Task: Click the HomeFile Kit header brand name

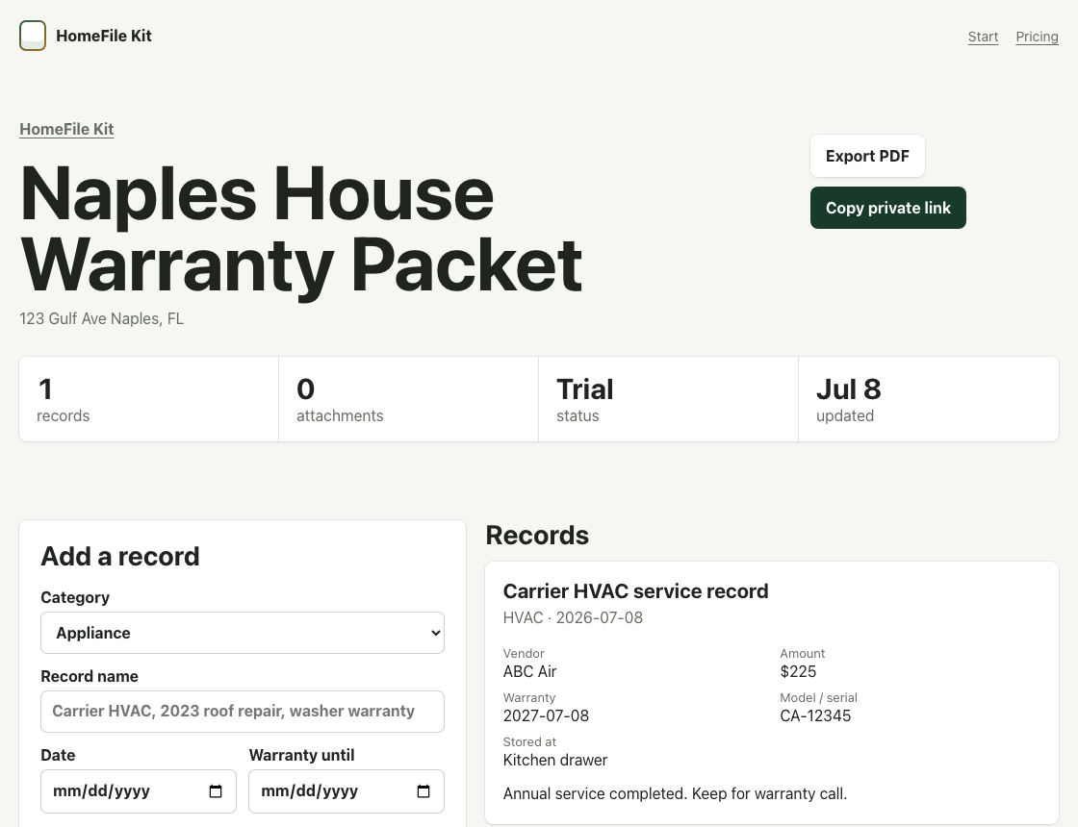Action: click(104, 36)
